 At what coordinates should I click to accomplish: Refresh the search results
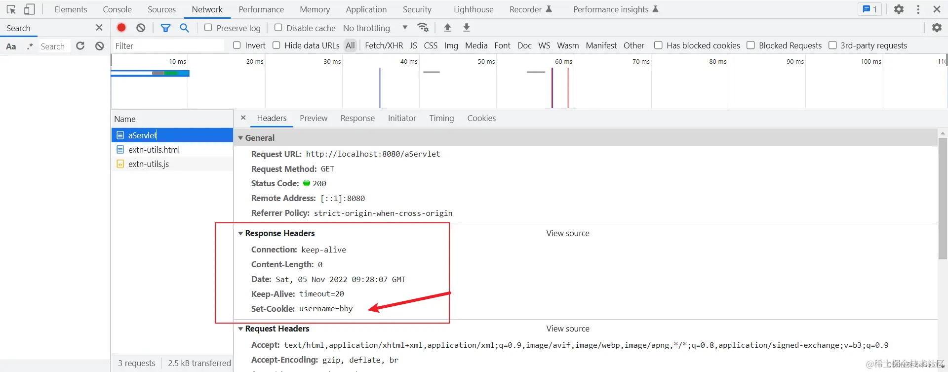point(80,46)
